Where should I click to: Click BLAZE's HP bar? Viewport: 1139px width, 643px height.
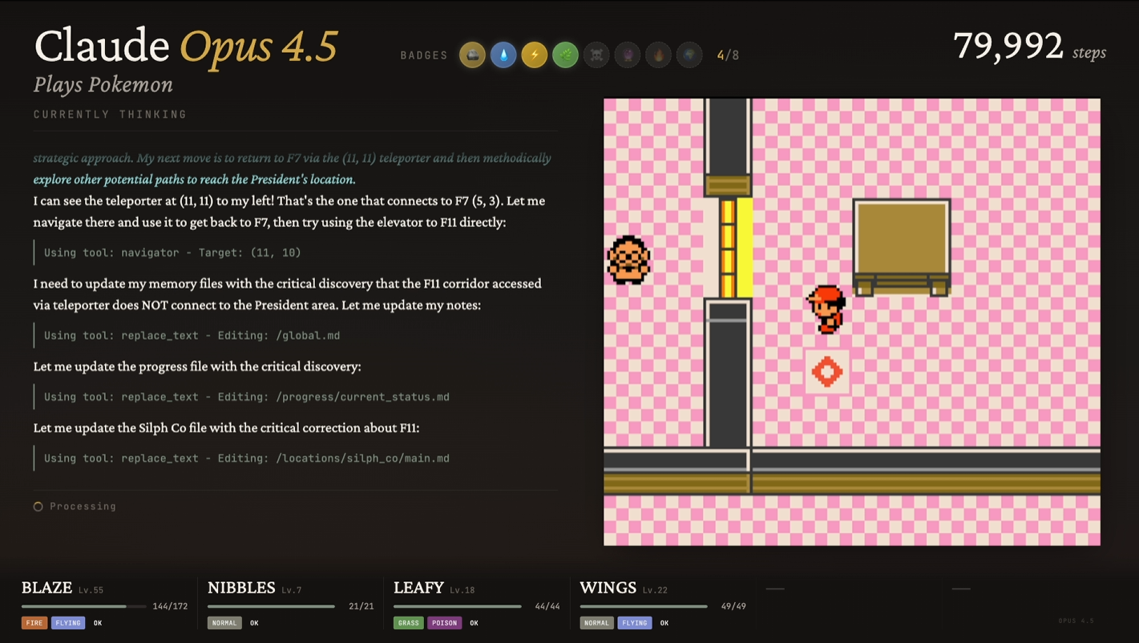[85, 606]
